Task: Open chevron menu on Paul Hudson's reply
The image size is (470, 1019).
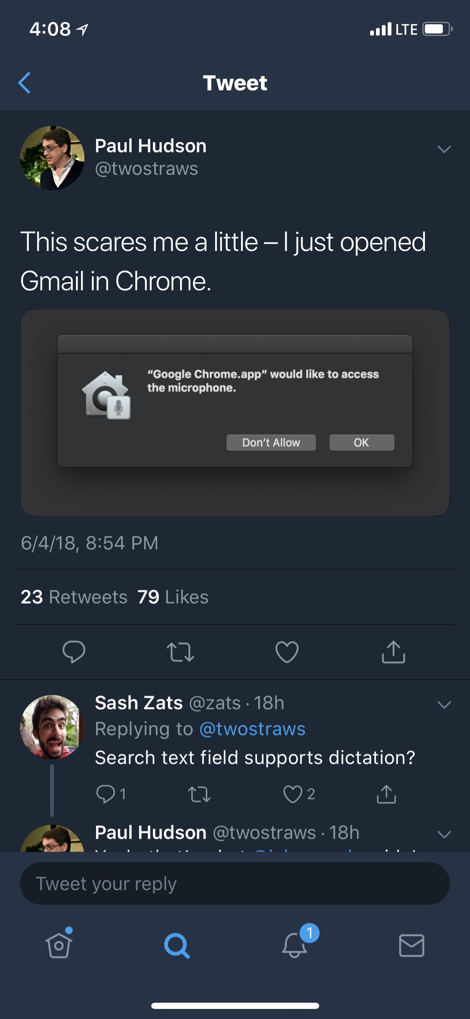Action: [x=444, y=834]
